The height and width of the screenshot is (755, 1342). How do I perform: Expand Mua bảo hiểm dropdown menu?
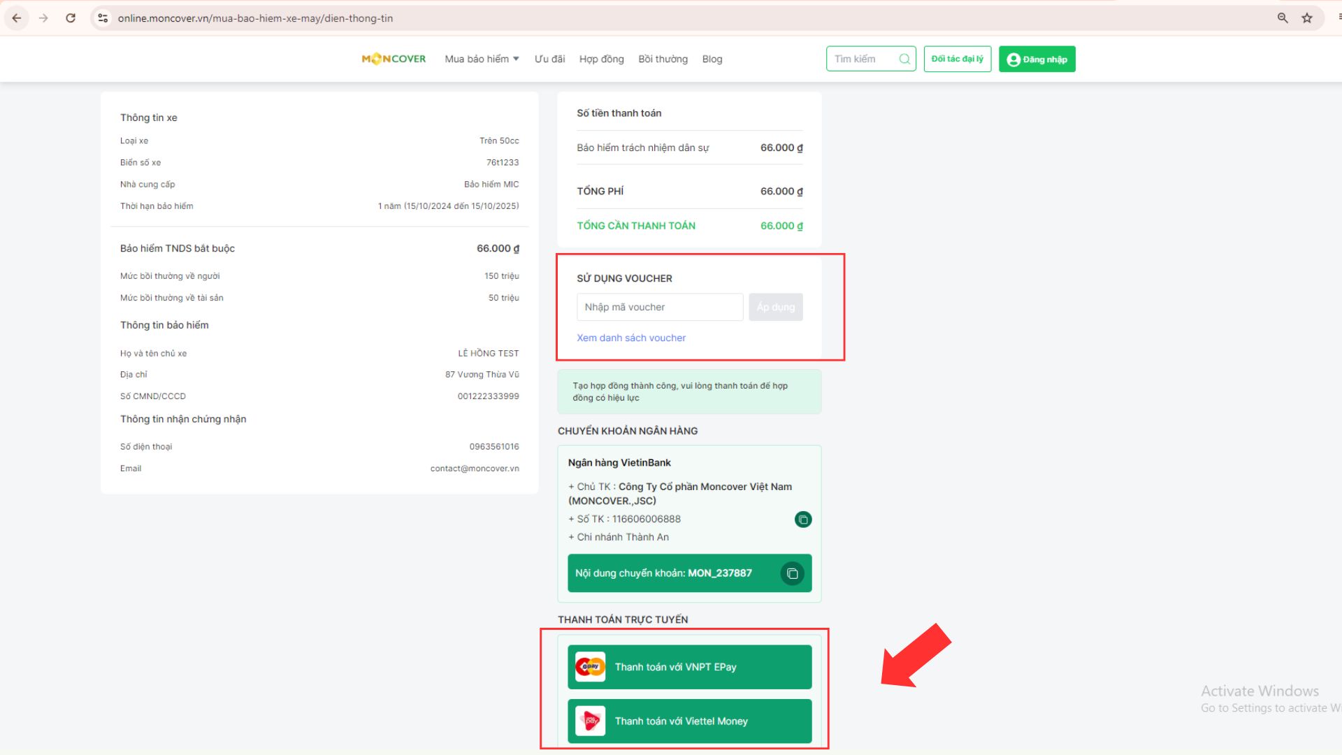pyautogui.click(x=482, y=59)
